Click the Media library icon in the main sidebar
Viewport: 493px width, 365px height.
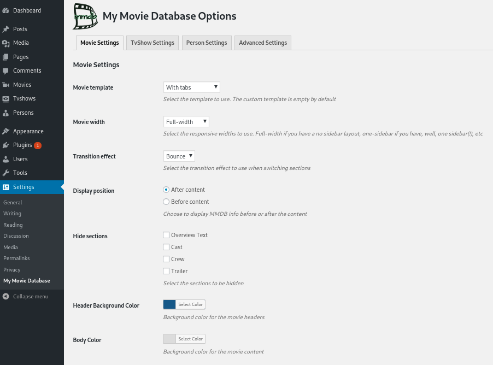click(5, 43)
